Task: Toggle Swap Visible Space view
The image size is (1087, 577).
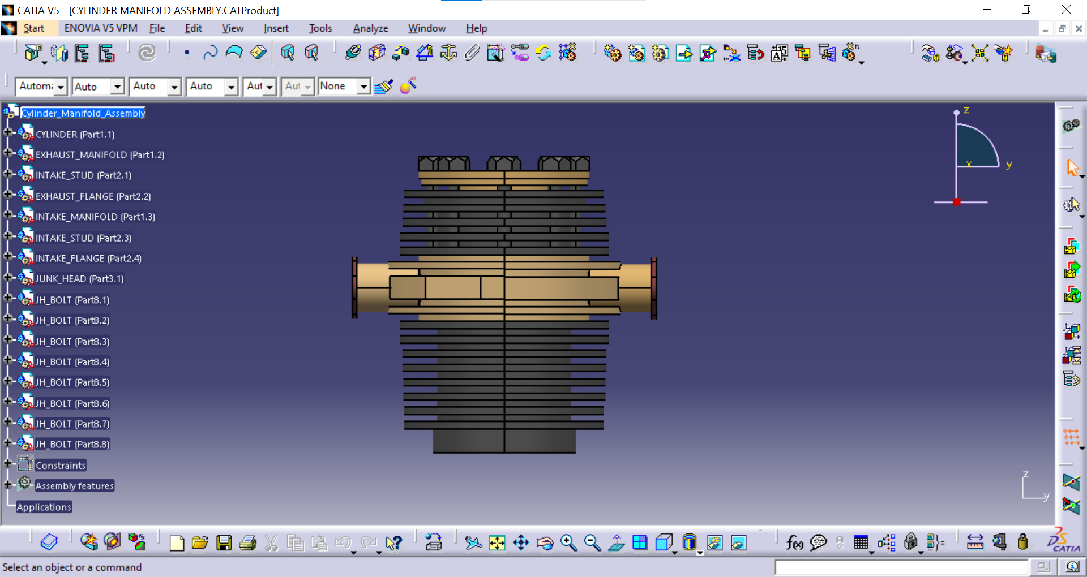Action: (738, 543)
